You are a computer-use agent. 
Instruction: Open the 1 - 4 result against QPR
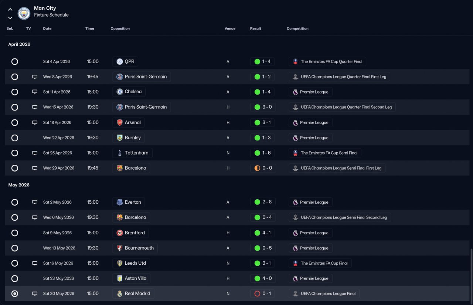pyautogui.click(x=263, y=62)
